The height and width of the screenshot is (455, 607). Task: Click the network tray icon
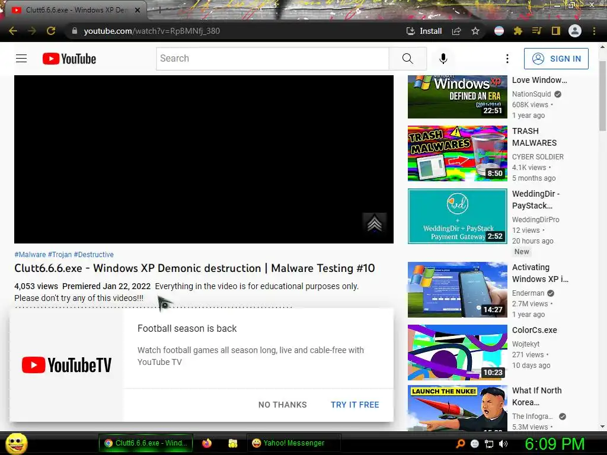(x=489, y=444)
